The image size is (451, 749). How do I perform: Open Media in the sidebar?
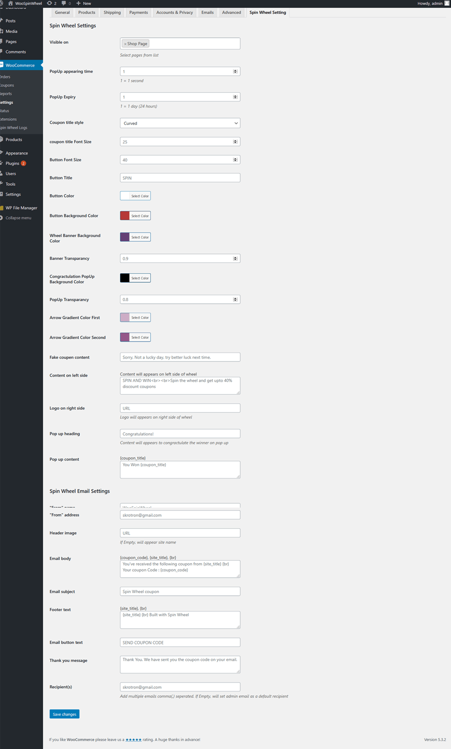(11, 31)
